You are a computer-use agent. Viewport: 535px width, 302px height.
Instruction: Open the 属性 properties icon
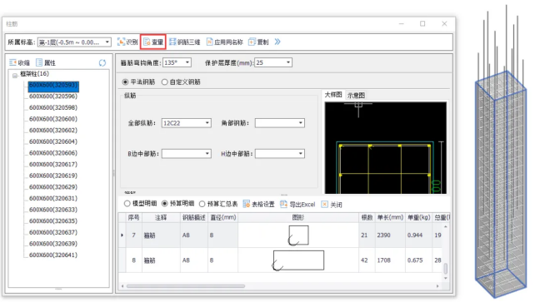pyautogui.click(x=39, y=62)
